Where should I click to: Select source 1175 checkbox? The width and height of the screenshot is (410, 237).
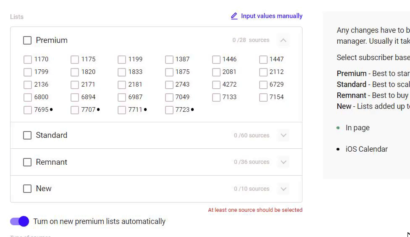[x=74, y=59]
